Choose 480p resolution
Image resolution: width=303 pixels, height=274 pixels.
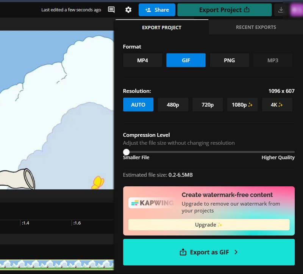(173, 105)
